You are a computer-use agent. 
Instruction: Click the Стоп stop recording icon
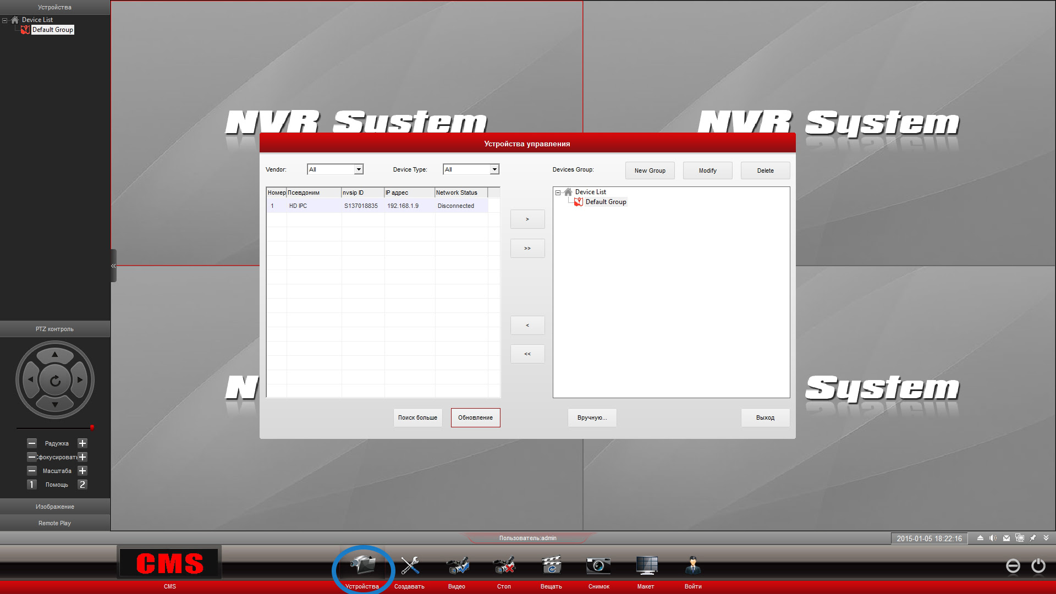[x=504, y=566]
